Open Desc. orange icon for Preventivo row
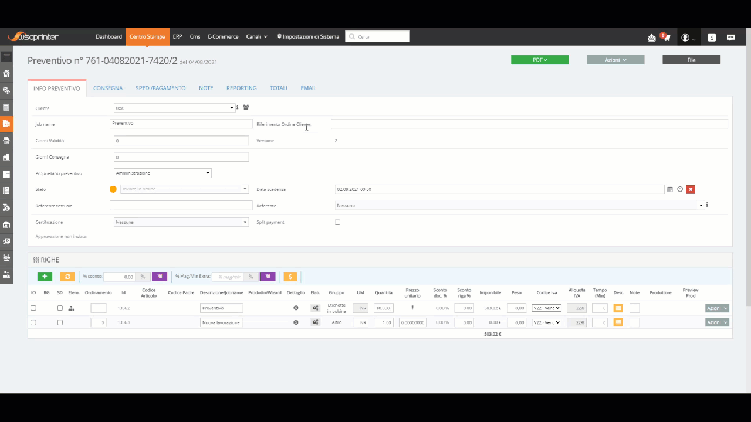Viewport: 751px width, 422px height. coord(618,308)
